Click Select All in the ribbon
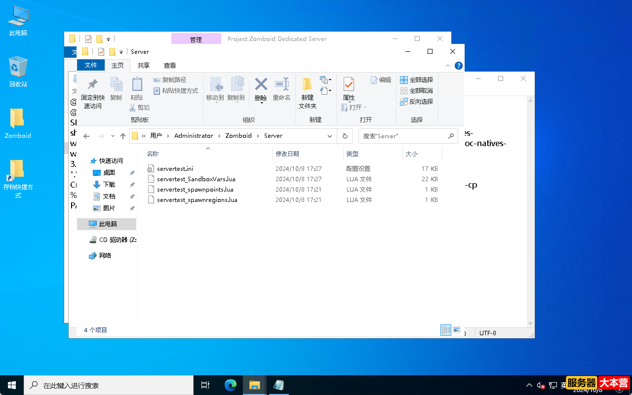 tap(417, 79)
